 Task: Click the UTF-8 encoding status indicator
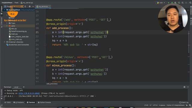(155, 105)
